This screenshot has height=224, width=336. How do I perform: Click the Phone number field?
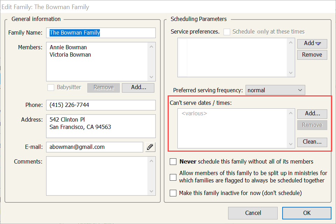pos(101,105)
